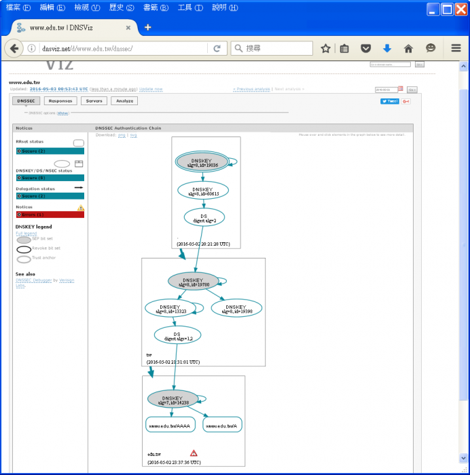Reload the page with the refresh icon
Viewport: 470px width, 475px height.
pos(217,48)
